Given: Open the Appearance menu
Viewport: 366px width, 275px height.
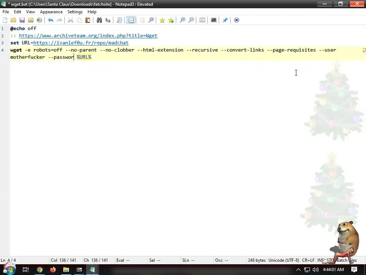Looking at the screenshot, I should point(51,12).
